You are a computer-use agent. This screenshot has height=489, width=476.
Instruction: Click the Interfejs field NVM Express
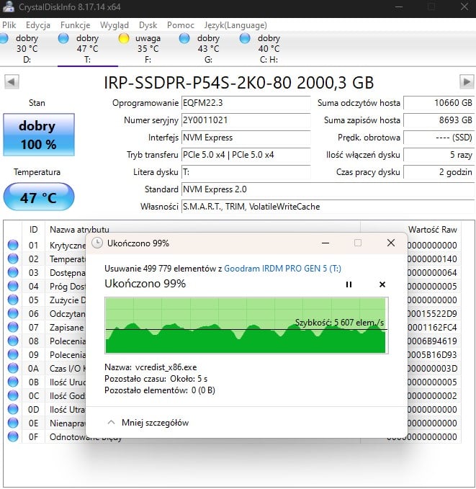pyautogui.click(x=246, y=138)
